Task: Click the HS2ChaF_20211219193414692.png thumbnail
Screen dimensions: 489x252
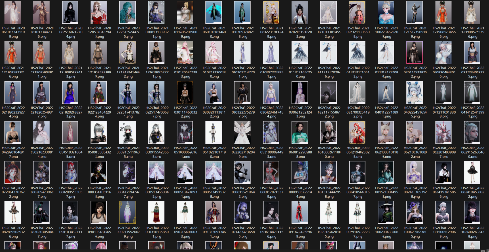Action: click(128, 53)
